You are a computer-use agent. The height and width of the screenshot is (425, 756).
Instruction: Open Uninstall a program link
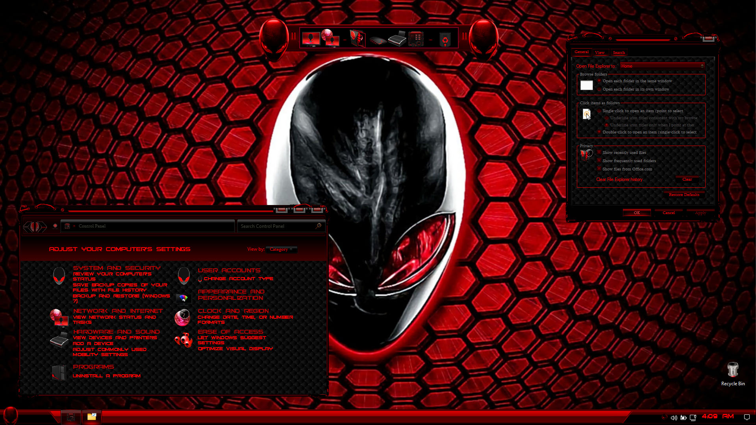tap(106, 376)
